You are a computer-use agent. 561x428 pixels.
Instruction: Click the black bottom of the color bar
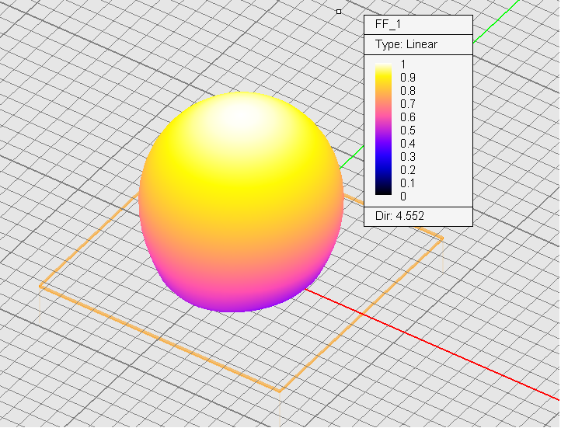click(x=384, y=191)
